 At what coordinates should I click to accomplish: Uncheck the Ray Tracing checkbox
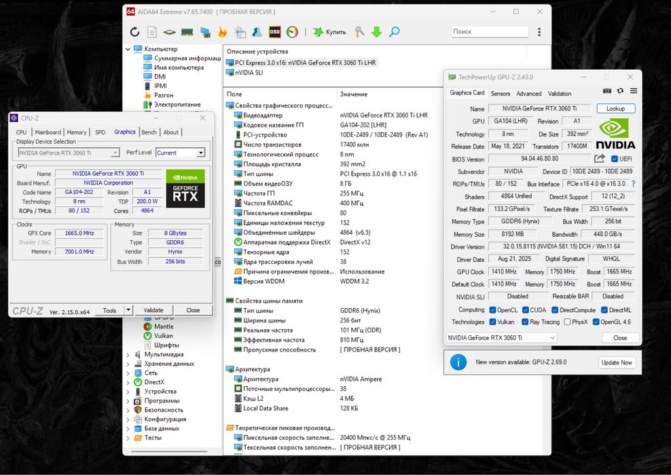click(x=524, y=322)
